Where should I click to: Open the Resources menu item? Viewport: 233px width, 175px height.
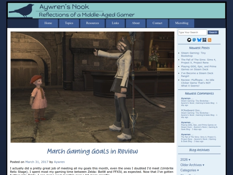click(x=92, y=23)
